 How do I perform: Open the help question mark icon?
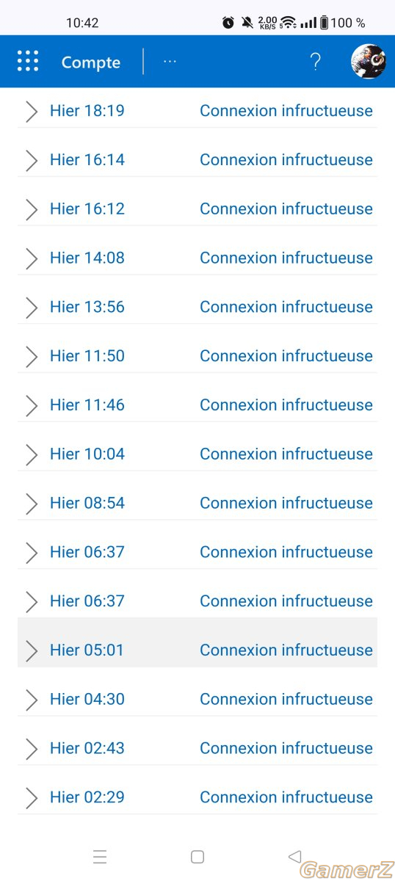[x=315, y=62]
